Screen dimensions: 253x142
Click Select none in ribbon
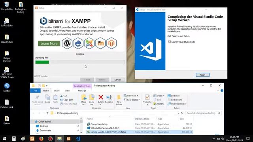click(x=175, y=100)
